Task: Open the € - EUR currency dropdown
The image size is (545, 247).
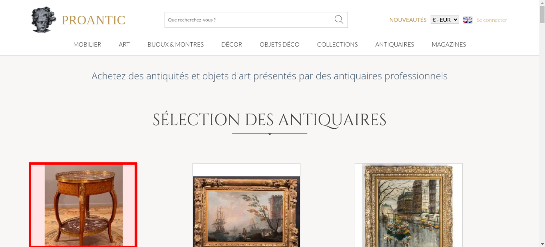Action: click(x=445, y=20)
